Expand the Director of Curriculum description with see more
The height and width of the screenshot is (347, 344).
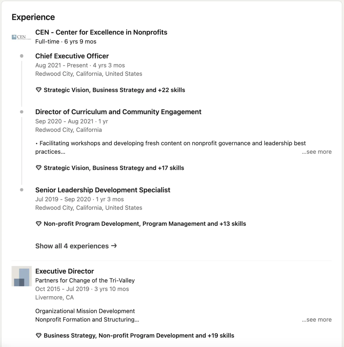click(x=316, y=152)
